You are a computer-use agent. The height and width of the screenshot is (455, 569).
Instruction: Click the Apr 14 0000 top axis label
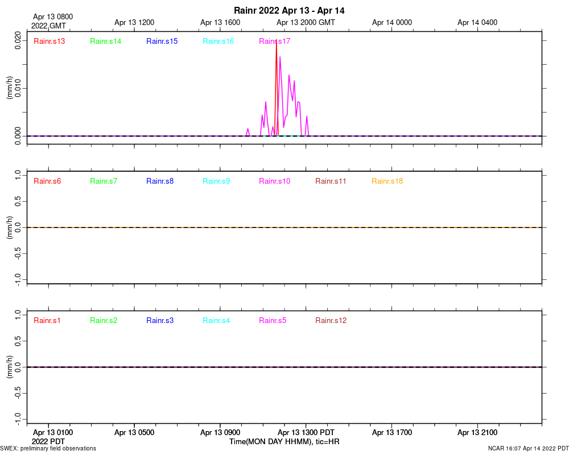(392, 23)
